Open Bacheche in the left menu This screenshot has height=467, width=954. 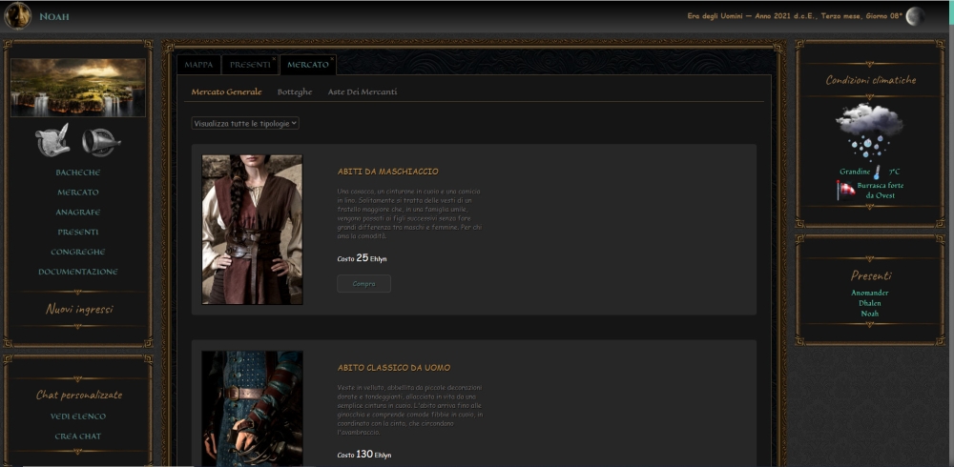click(78, 173)
